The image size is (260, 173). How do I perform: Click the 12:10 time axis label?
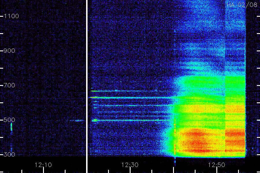(43, 165)
